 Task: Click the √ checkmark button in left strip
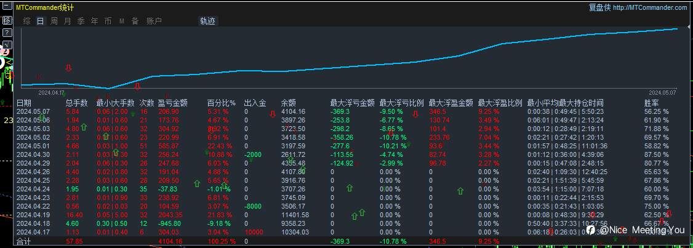point(7,45)
